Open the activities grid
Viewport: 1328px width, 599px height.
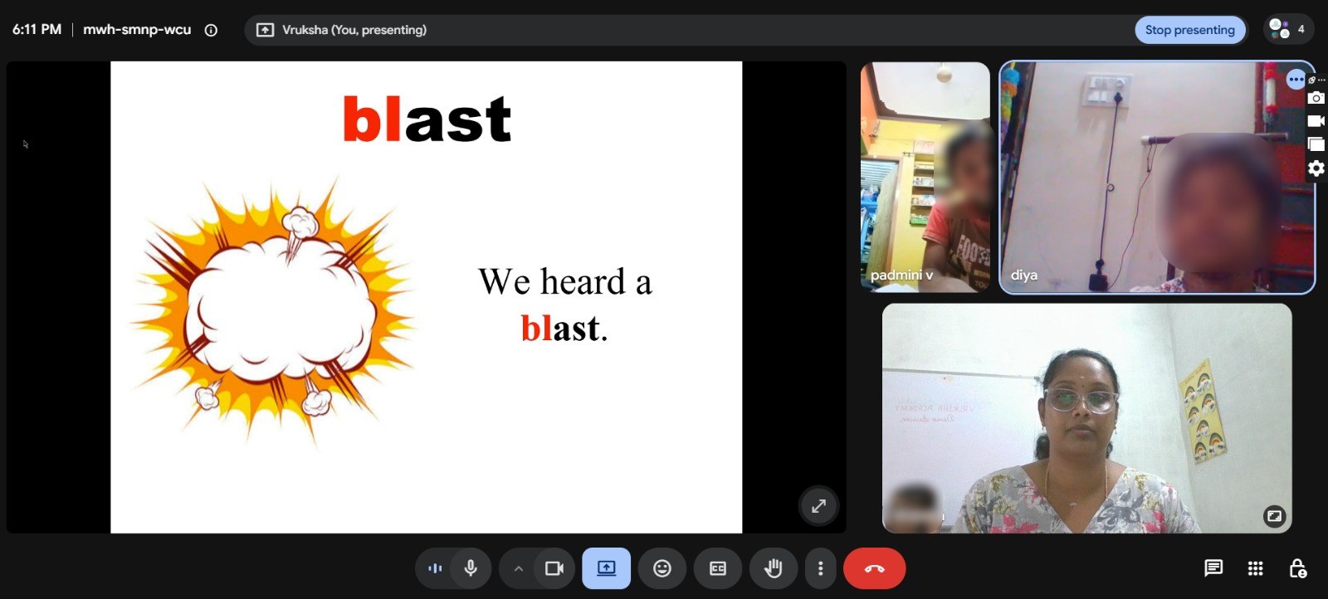tap(1255, 568)
